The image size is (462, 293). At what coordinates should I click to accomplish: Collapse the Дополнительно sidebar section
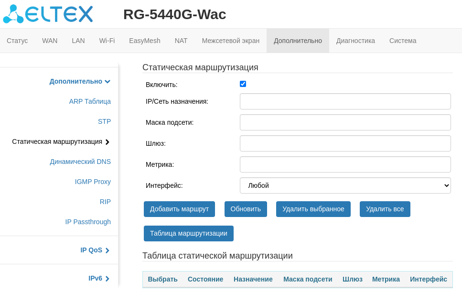[x=80, y=81]
